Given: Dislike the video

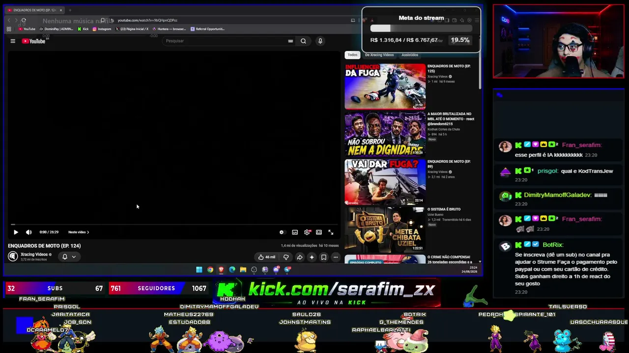Looking at the screenshot, I should click(x=286, y=257).
